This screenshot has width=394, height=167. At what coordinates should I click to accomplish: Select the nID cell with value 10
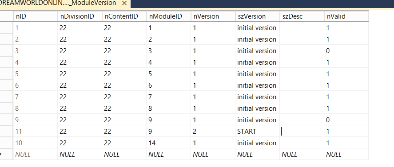point(36,143)
